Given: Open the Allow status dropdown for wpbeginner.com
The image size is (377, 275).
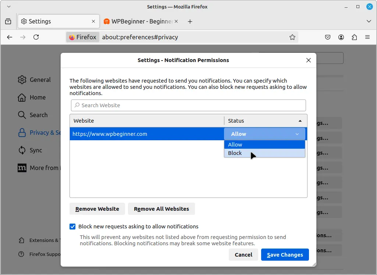Looking at the screenshot, I should (x=264, y=134).
